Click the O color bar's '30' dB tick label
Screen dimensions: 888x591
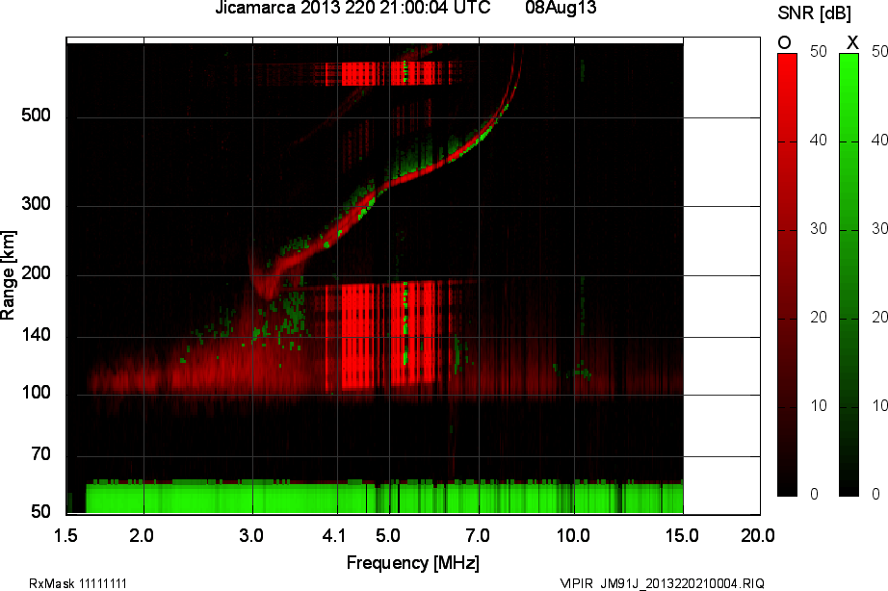pos(819,229)
